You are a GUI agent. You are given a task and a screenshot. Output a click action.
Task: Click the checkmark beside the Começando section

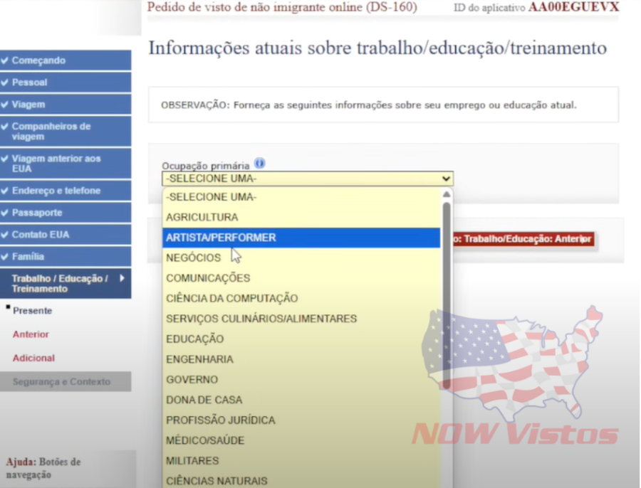(6, 60)
